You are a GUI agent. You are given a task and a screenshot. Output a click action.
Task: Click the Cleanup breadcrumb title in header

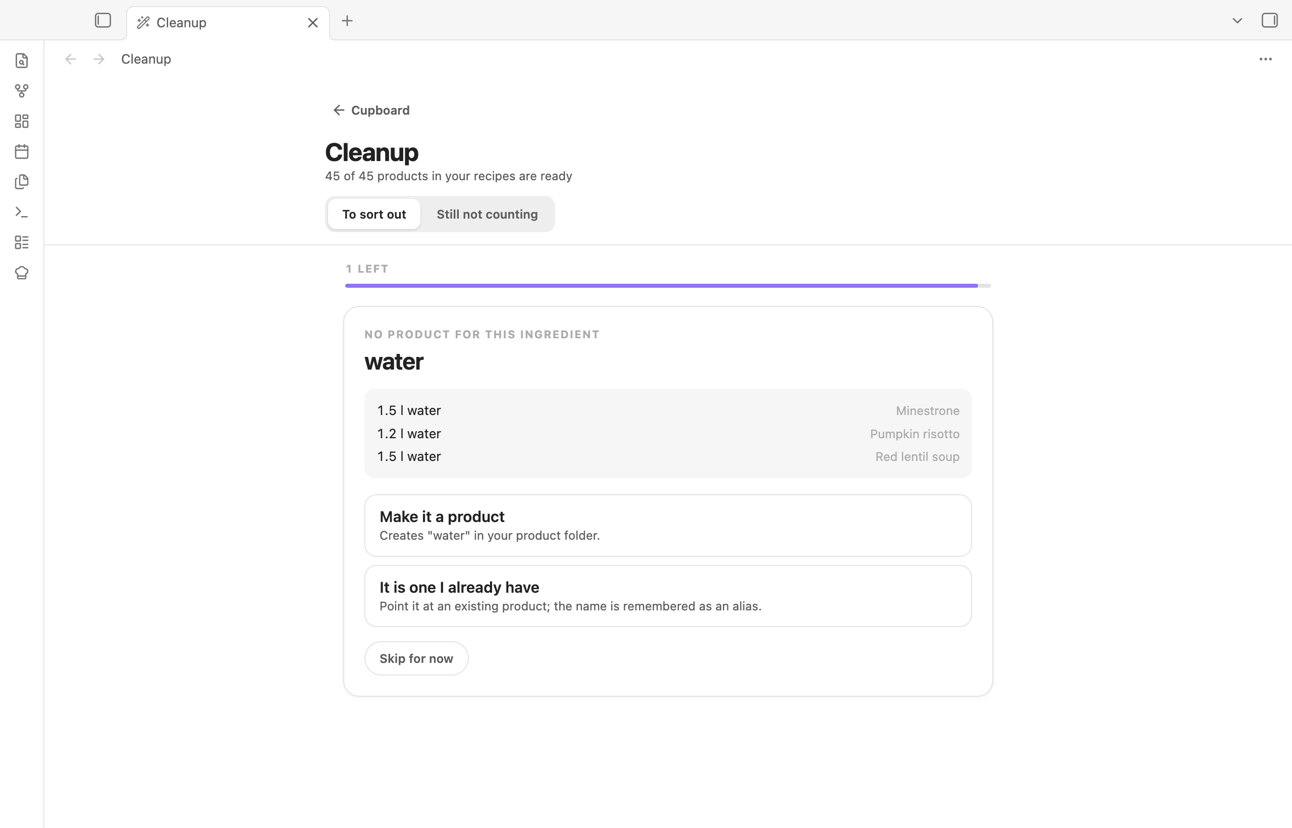tap(146, 59)
